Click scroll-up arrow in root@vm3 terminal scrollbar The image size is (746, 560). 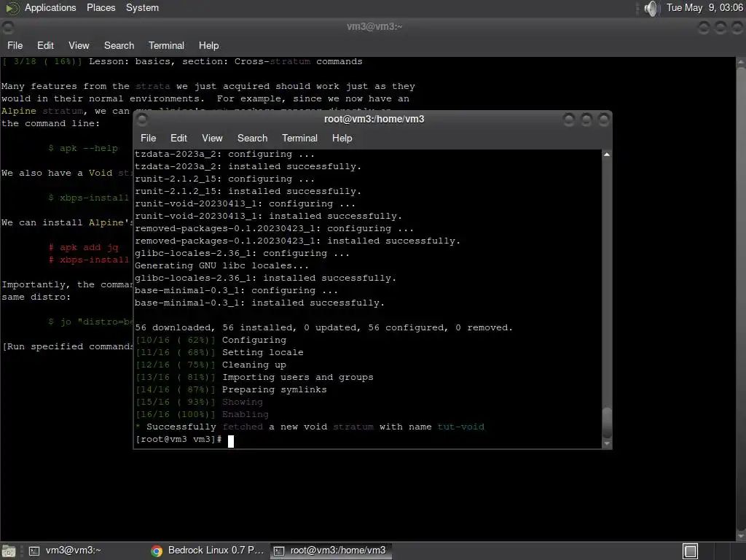coord(607,155)
